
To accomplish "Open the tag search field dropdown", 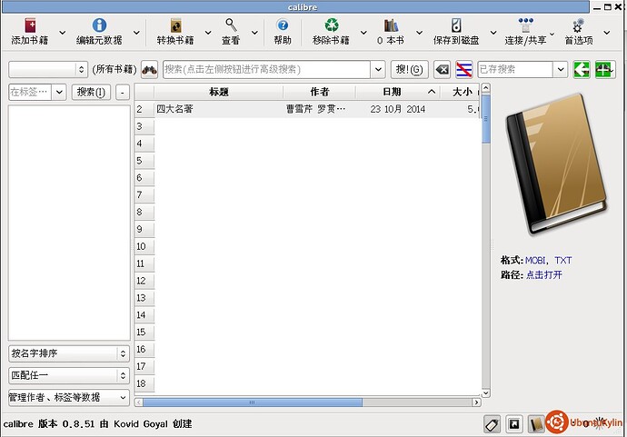I will (x=59, y=92).
